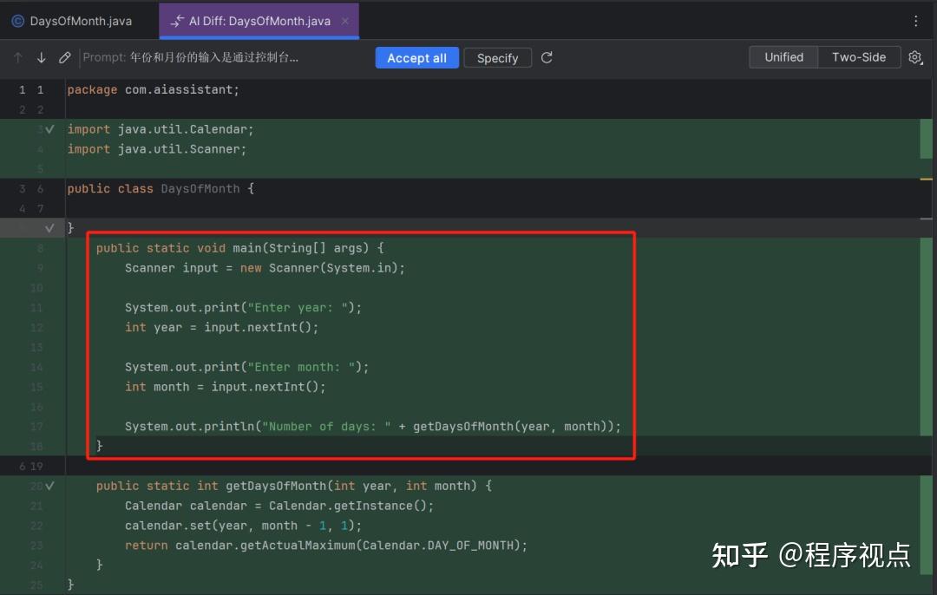
Task: Click the Accept all button
Action: pos(416,57)
